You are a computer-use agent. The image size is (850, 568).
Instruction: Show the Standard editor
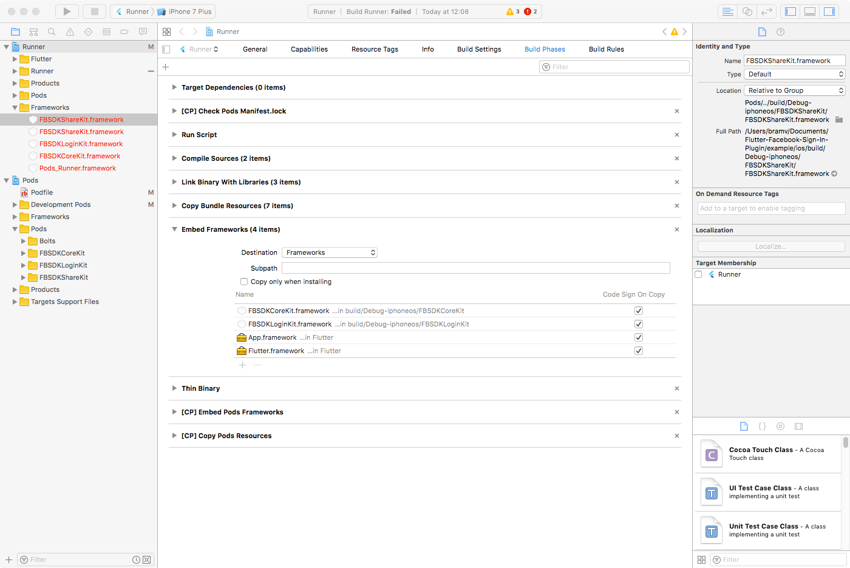click(727, 12)
